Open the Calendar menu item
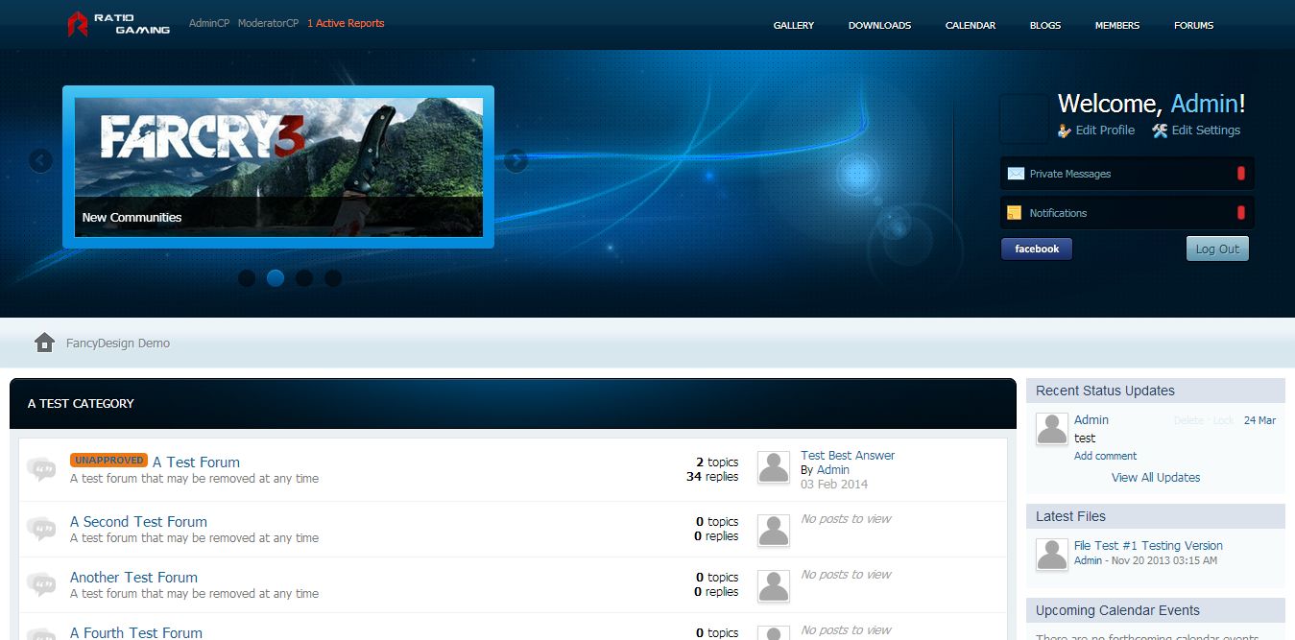 click(x=971, y=25)
